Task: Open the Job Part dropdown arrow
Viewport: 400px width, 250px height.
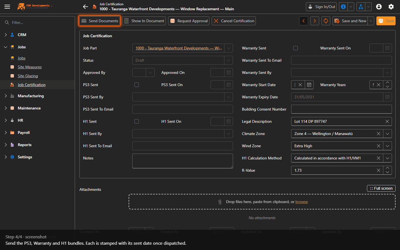Action: coord(229,48)
